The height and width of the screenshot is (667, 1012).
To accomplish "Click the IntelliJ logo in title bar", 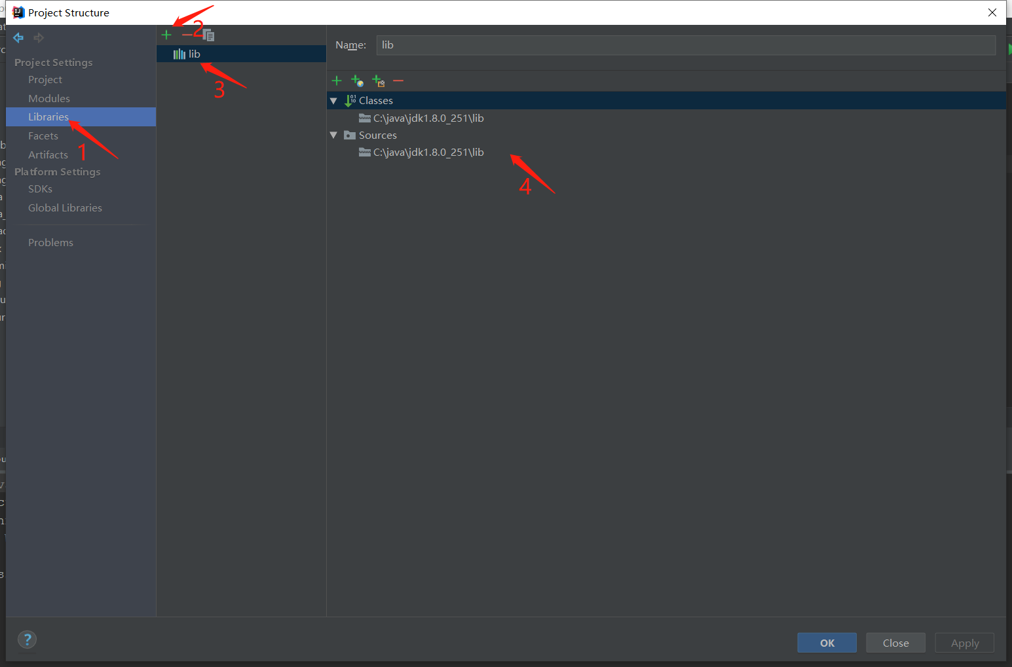I will click(18, 12).
